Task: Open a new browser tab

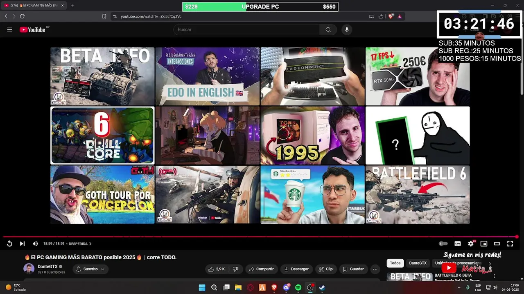Action: (x=72, y=5)
